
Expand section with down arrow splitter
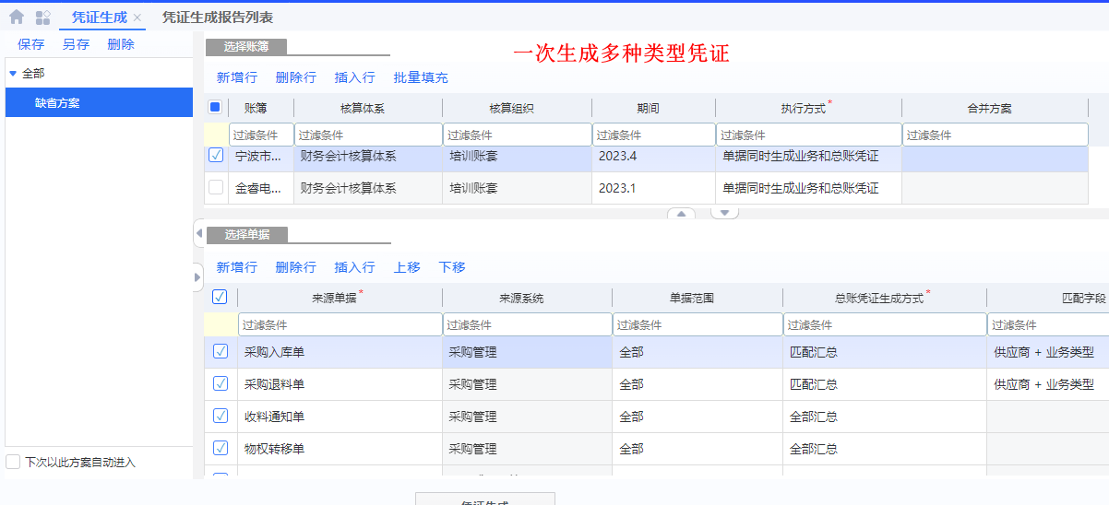(x=724, y=213)
